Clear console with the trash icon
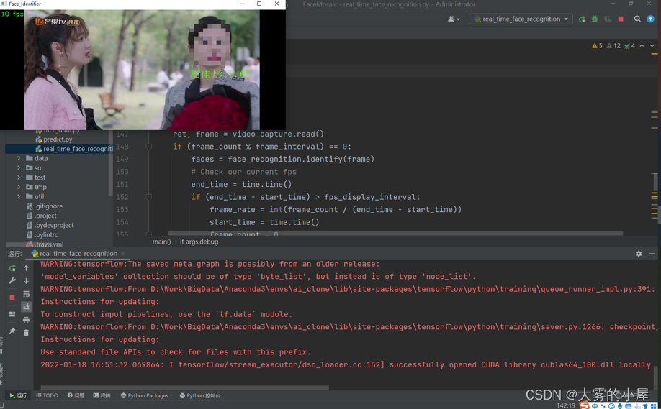The height and width of the screenshot is (409, 661). [x=26, y=333]
